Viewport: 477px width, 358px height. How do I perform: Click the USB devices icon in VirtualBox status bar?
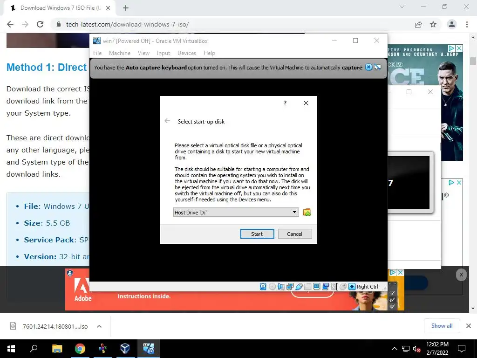coord(299,287)
